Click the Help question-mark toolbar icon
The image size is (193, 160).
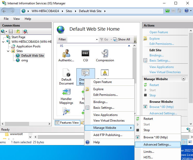pyautogui.click(x=187, y=11)
